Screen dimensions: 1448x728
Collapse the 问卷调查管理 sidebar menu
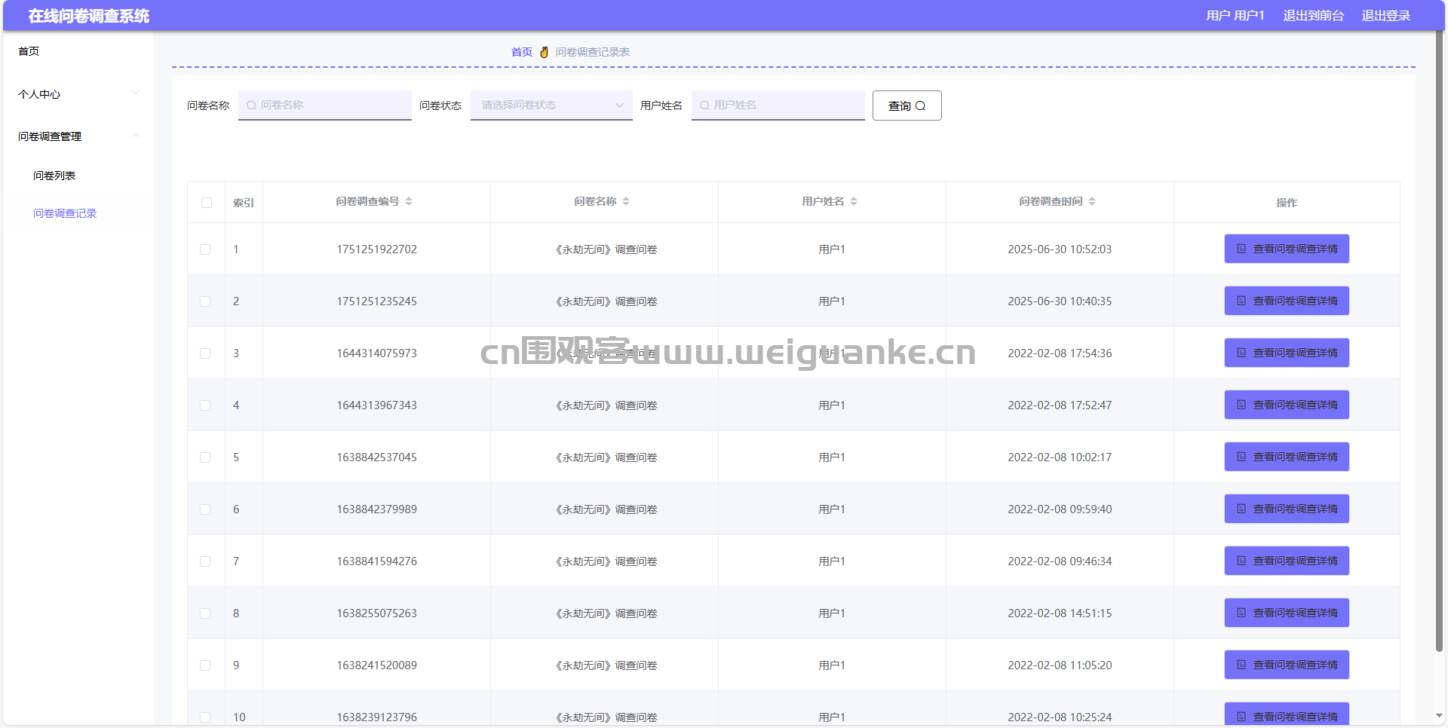(78, 136)
